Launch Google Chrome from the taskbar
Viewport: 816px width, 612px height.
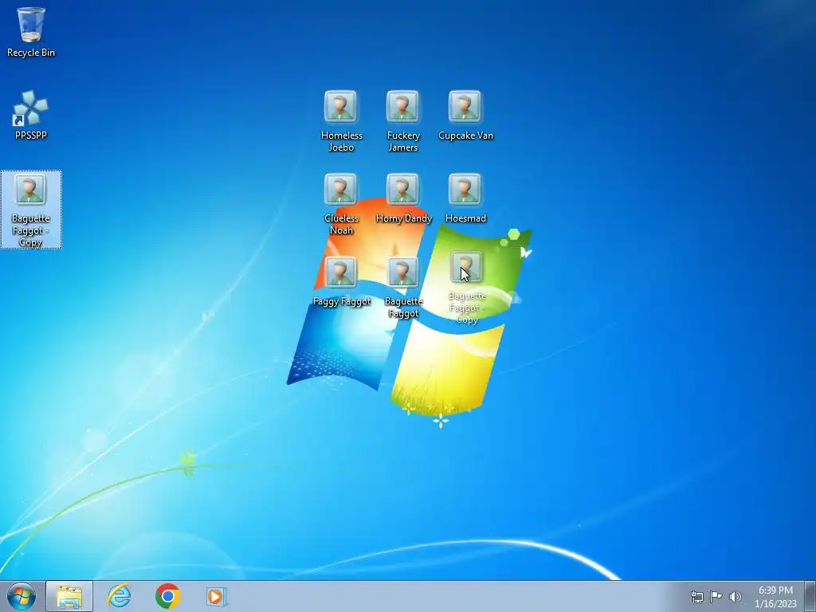coord(167,596)
